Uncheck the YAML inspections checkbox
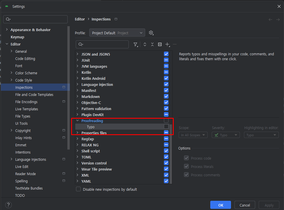The height and width of the screenshot is (210, 284). 166,181
